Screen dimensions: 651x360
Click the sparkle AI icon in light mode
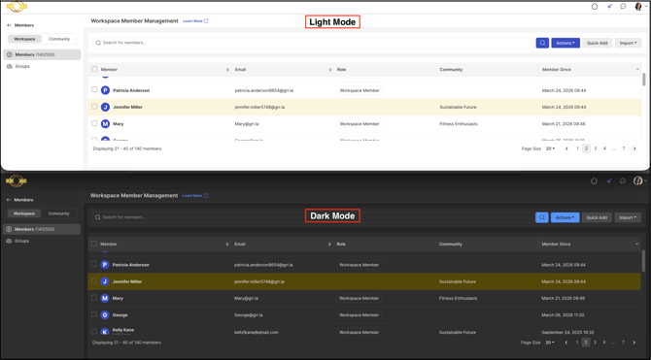tap(609, 7)
